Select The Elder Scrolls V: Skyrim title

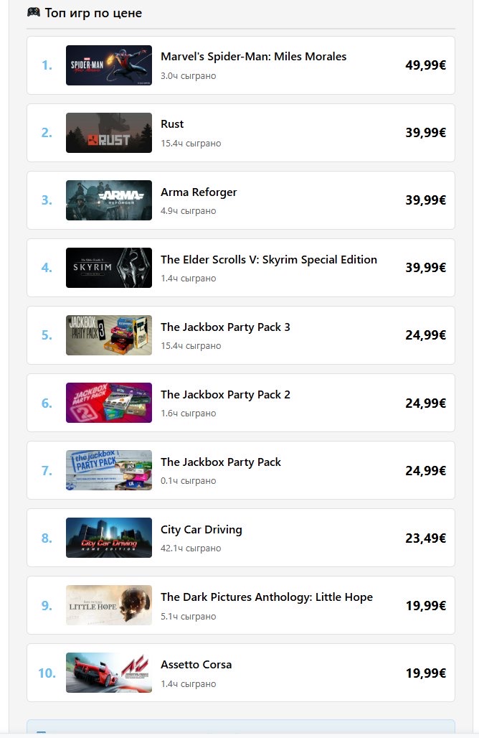coord(268,259)
